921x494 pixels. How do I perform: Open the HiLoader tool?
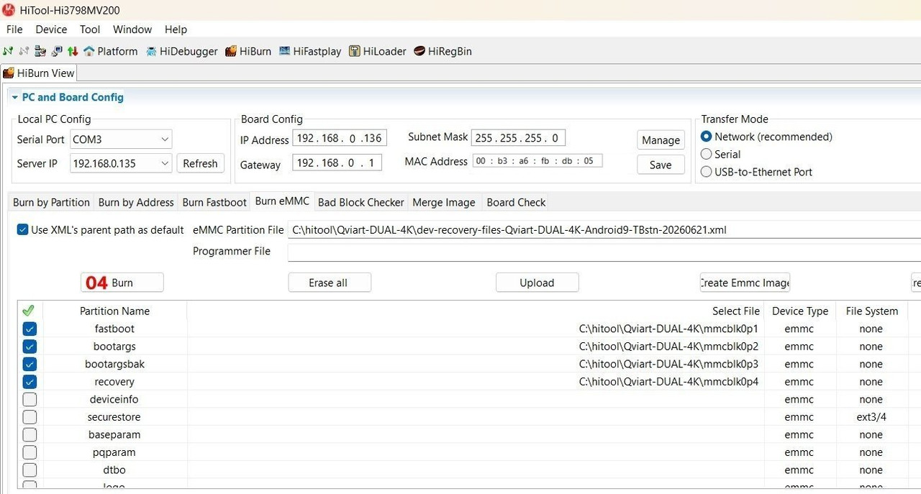[378, 51]
